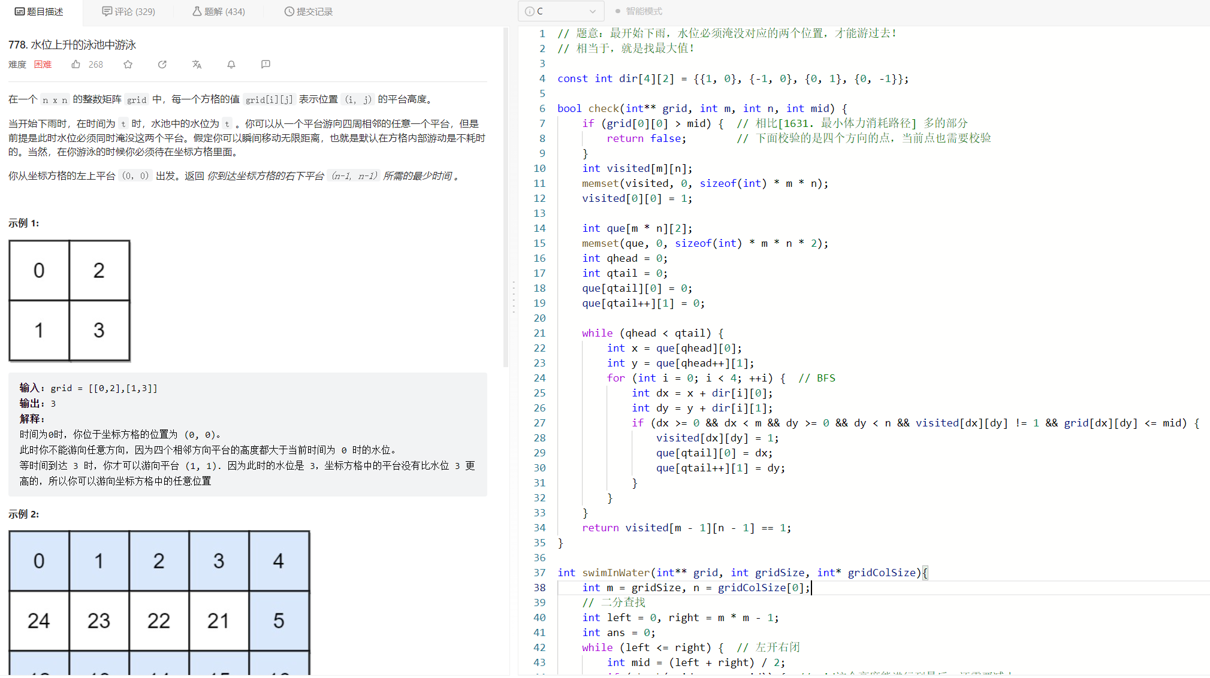Click the info icon beside language C
Viewport: 1210px width, 678px height.
529,11
